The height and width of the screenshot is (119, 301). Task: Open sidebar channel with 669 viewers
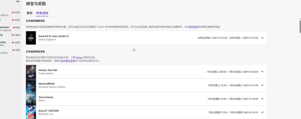tap(10, 29)
